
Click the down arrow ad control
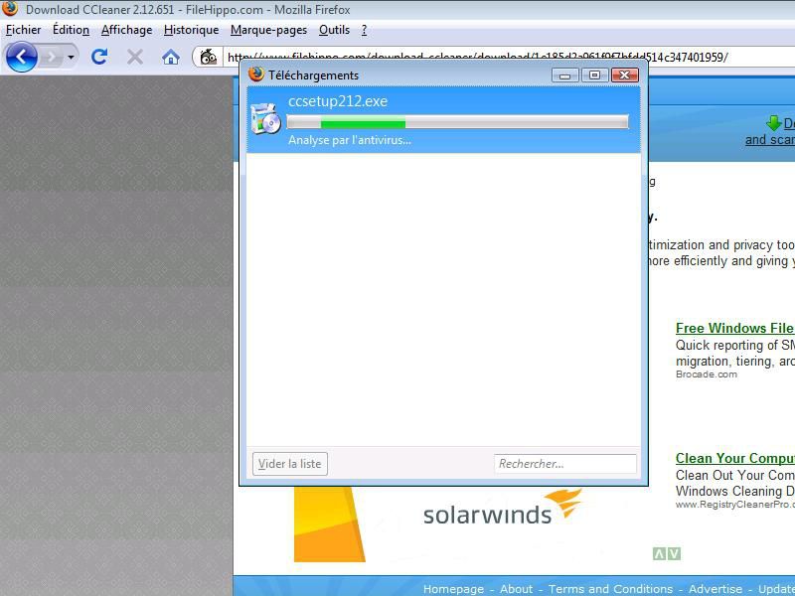click(674, 554)
